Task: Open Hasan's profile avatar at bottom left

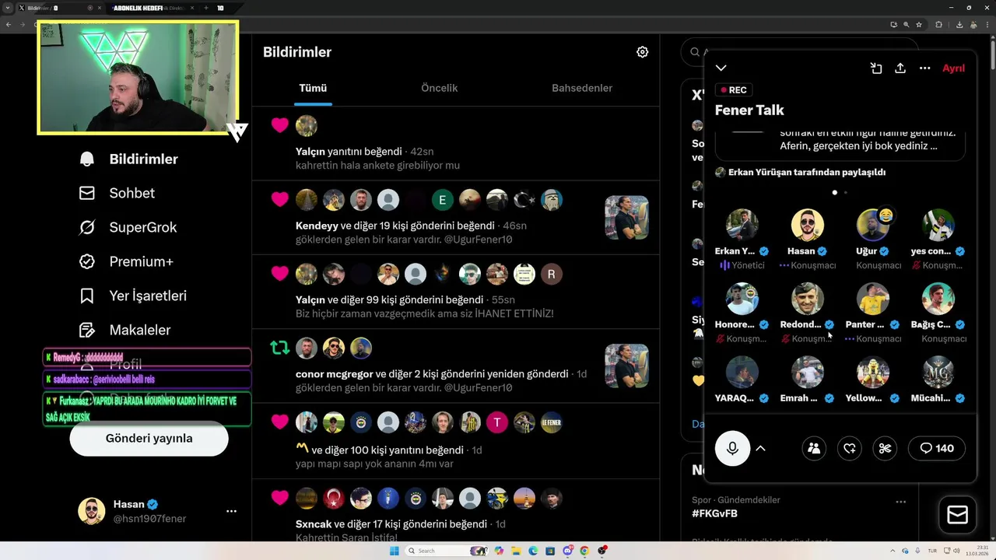Action: 92,511
